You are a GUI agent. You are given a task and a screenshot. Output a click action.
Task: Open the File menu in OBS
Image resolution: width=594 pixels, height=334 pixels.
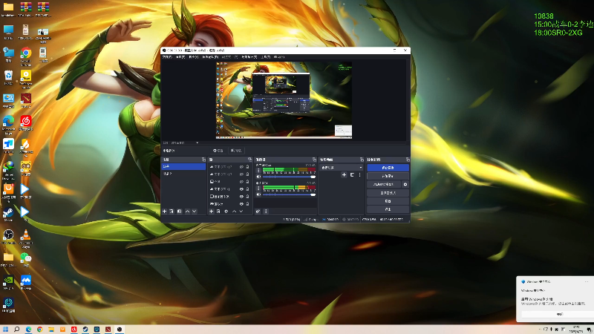[166, 57]
